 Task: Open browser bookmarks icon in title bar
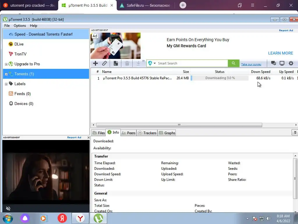pos(240,5)
